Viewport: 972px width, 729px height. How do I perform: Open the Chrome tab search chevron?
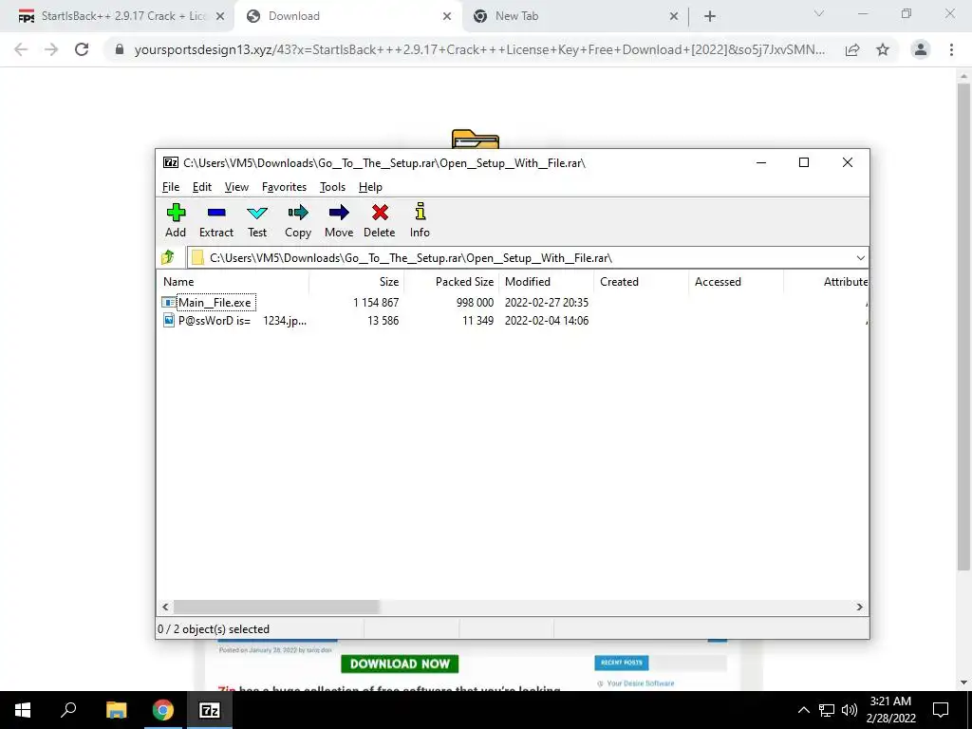tap(819, 13)
